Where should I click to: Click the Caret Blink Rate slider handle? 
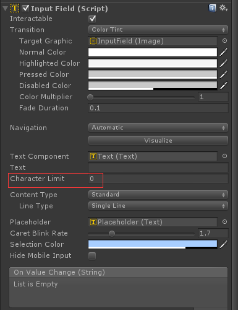click(112, 234)
